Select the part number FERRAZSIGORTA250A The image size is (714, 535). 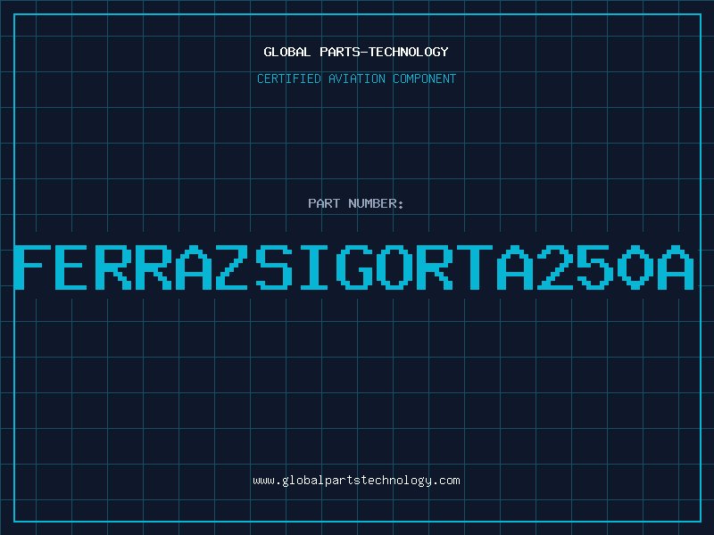354,267
